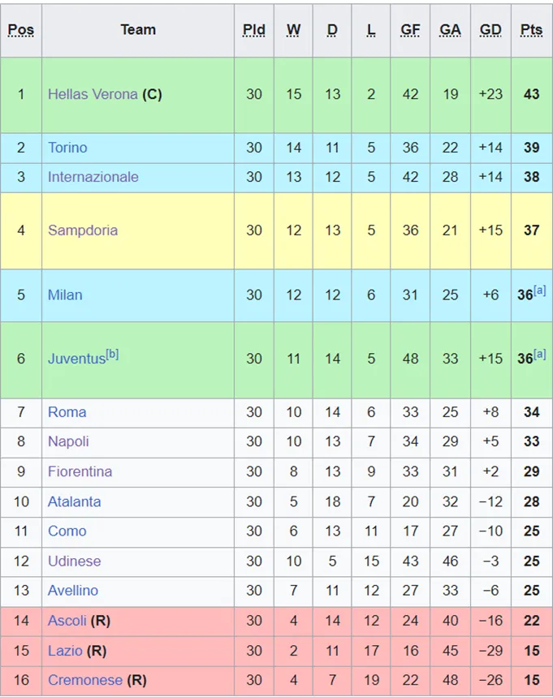Open footnote [a] beside Milan's points

coord(540,290)
